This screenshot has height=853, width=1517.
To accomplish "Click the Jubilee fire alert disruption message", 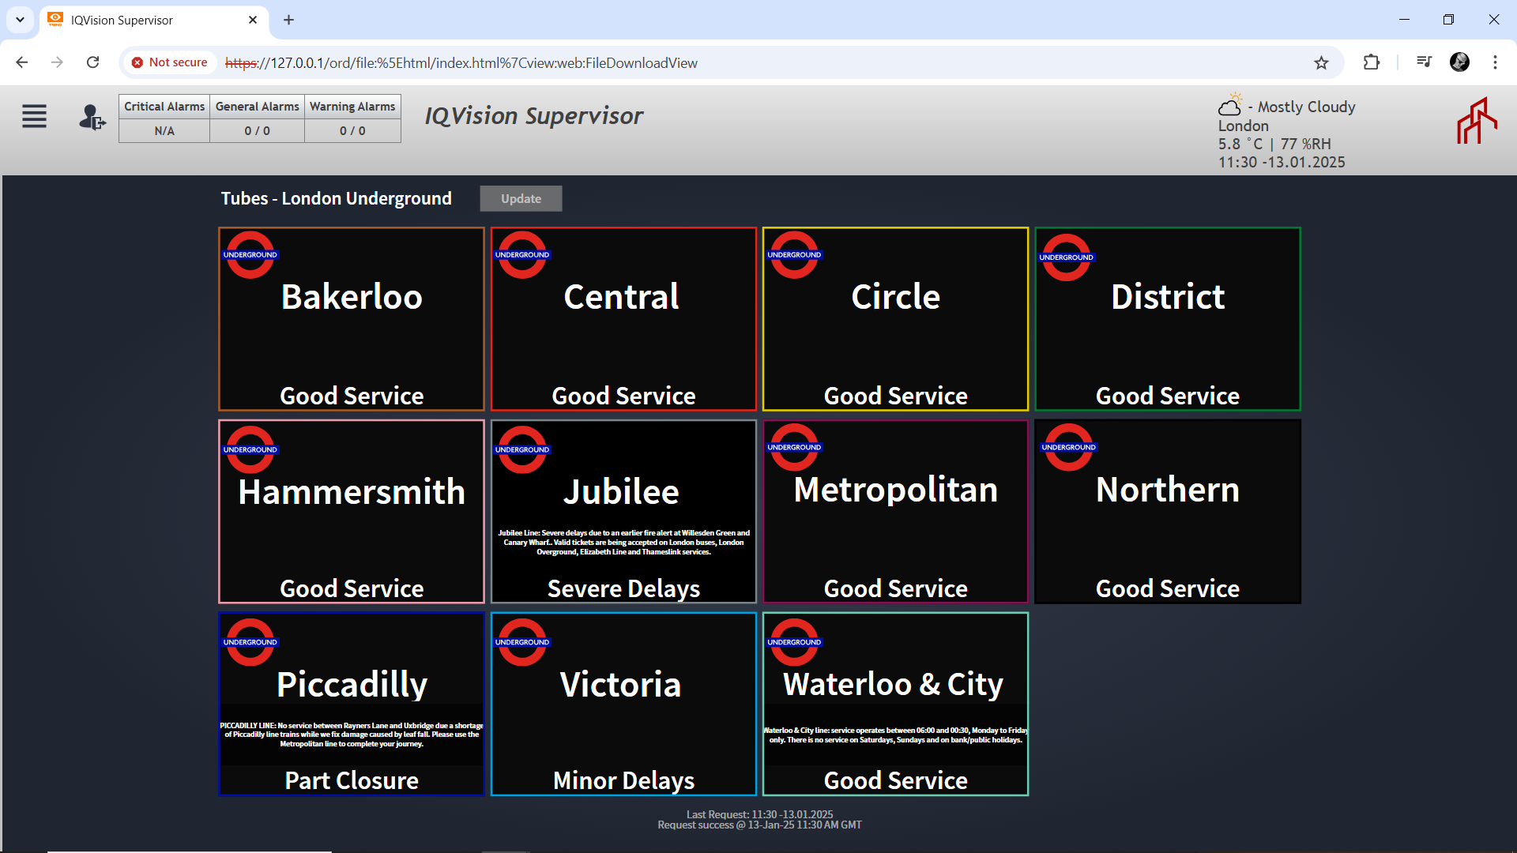I will pos(624,543).
